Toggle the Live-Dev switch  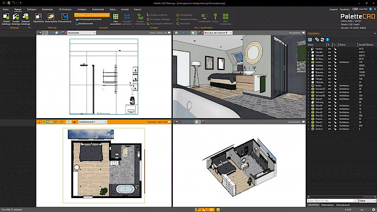pyautogui.click(x=355, y=9)
